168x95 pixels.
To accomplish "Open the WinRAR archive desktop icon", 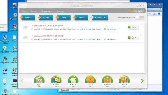I will (x=14, y=83).
